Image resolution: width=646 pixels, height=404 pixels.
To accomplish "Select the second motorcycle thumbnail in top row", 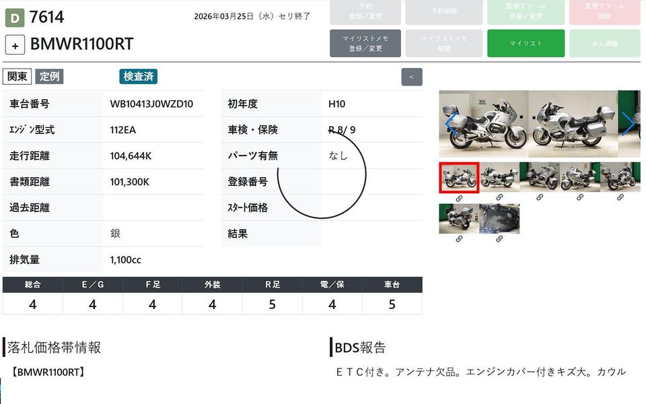I will 499,177.
